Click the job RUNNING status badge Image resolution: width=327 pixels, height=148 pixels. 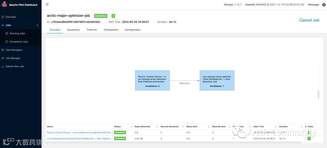[x=101, y=16]
